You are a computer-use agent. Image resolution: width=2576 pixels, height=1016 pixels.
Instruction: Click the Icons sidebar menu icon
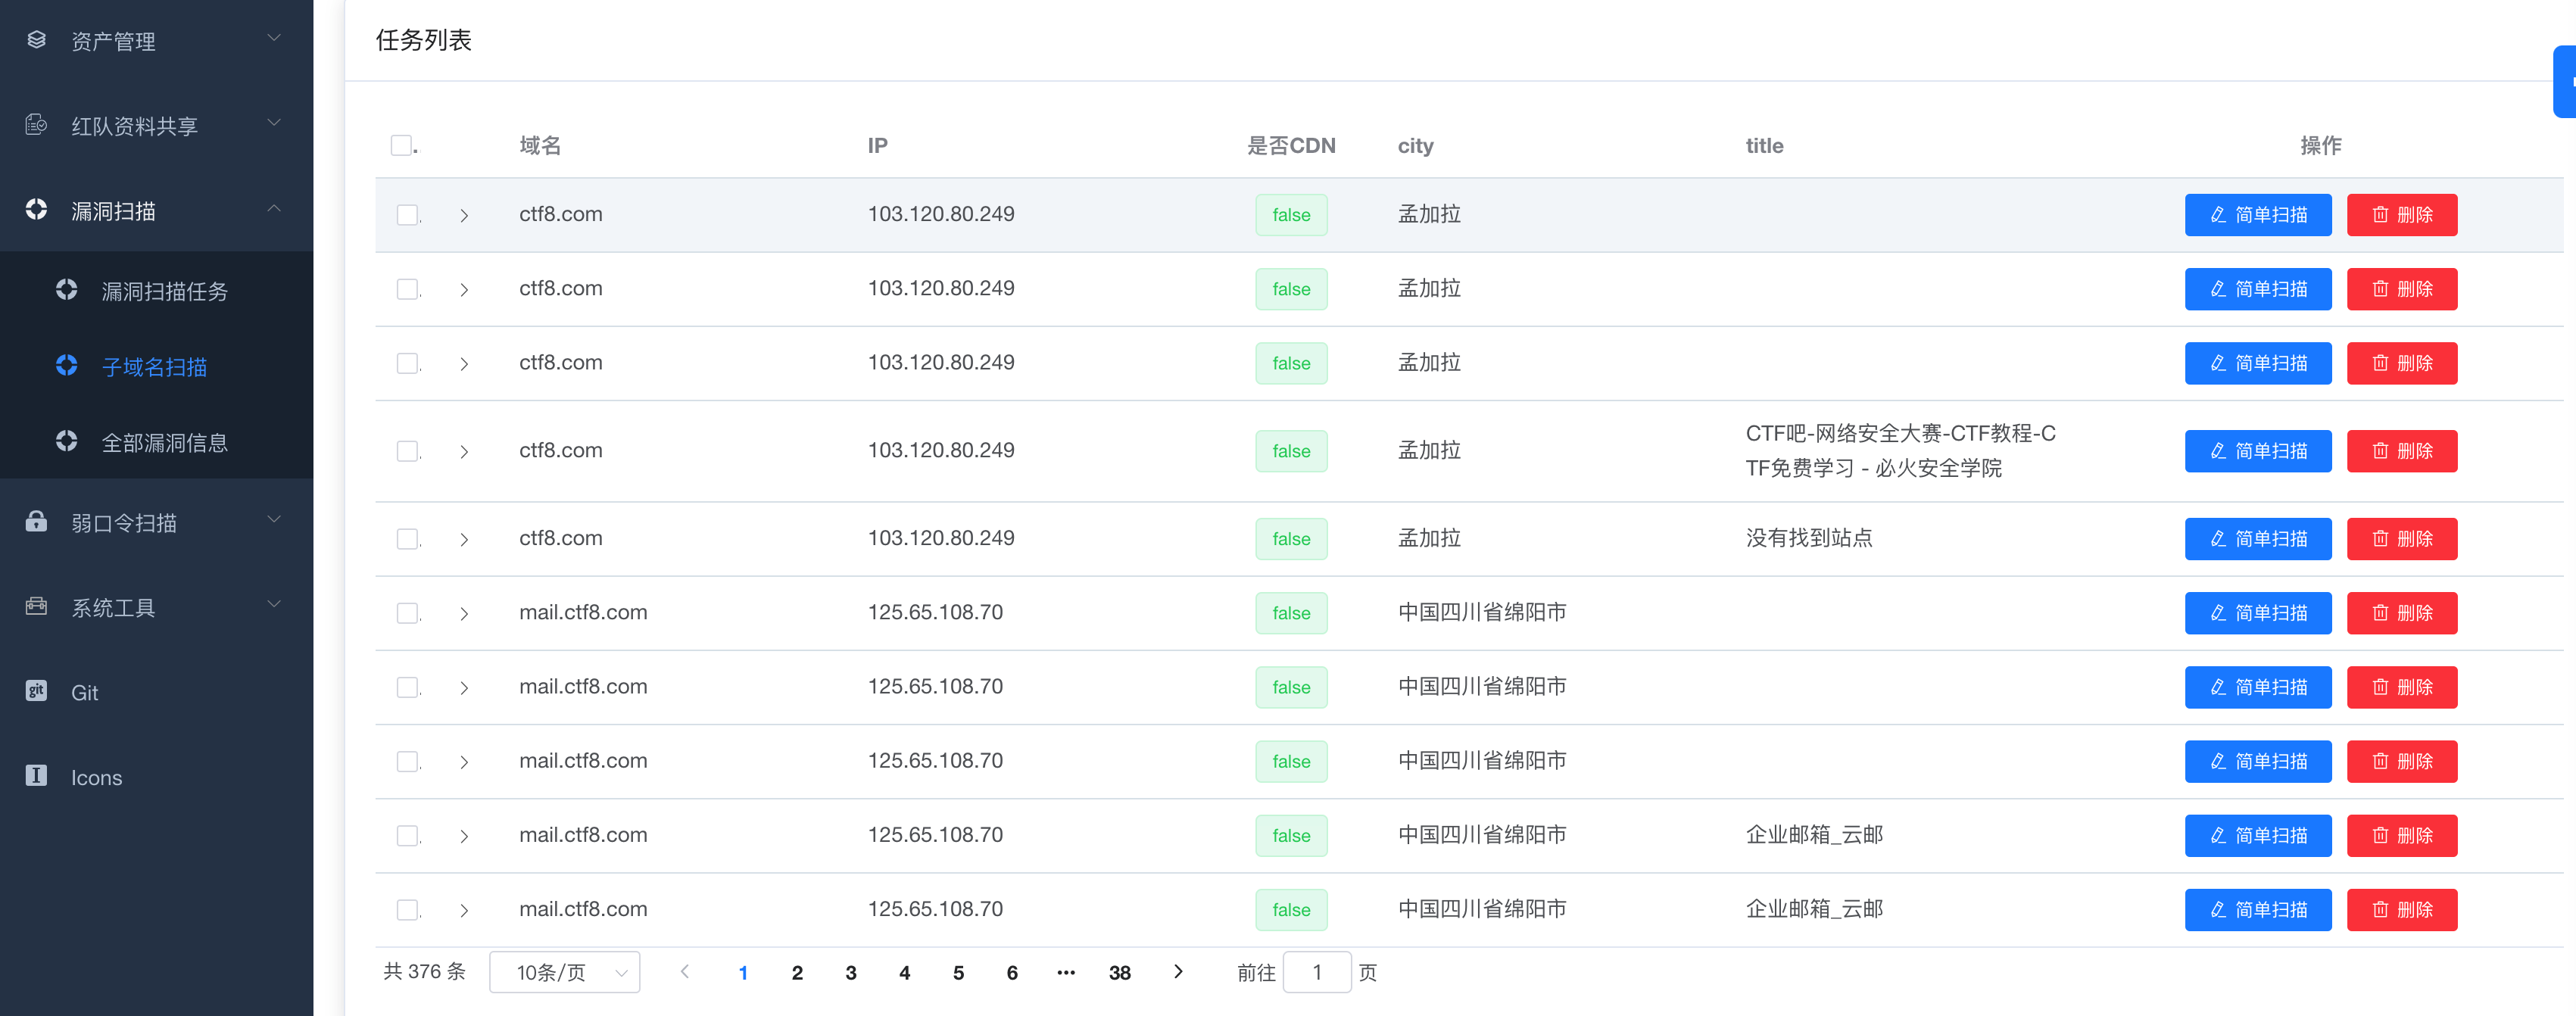(36, 776)
